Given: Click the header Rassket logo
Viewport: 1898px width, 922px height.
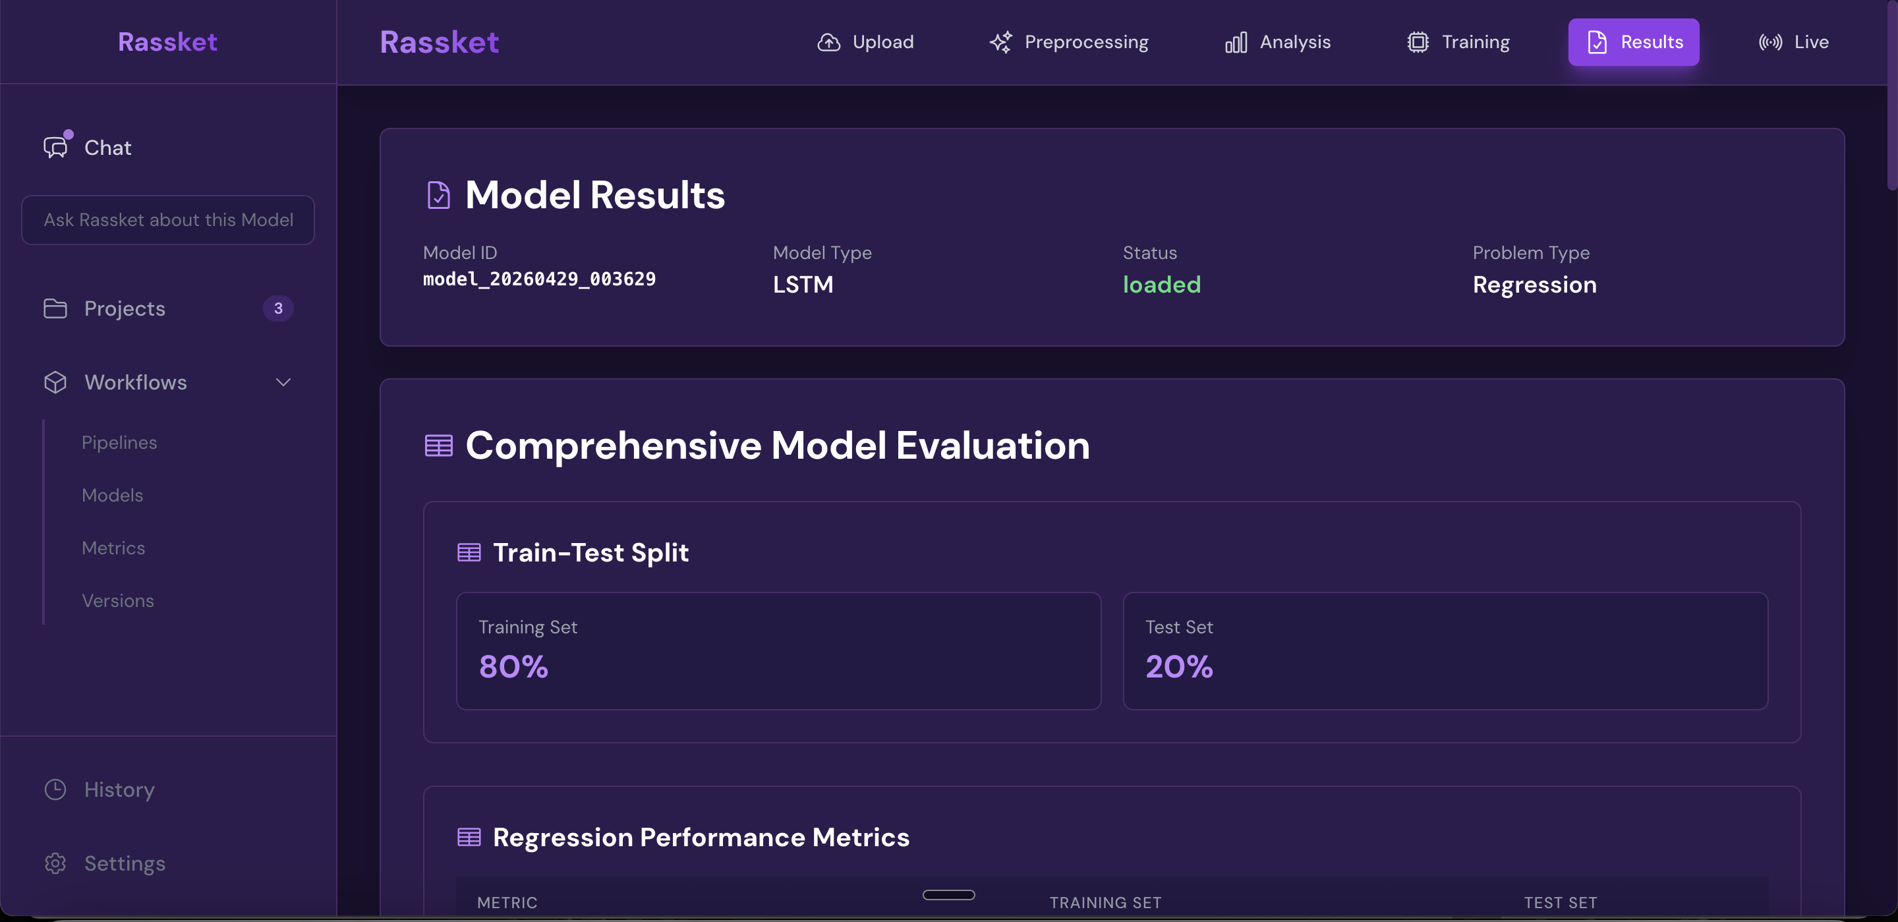Looking at the screenshot, I should click(x=439, y=42).
